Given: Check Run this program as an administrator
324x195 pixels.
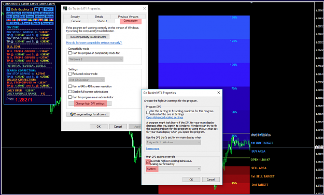Looking at the screenshot, I should click(x=70, y=97).
